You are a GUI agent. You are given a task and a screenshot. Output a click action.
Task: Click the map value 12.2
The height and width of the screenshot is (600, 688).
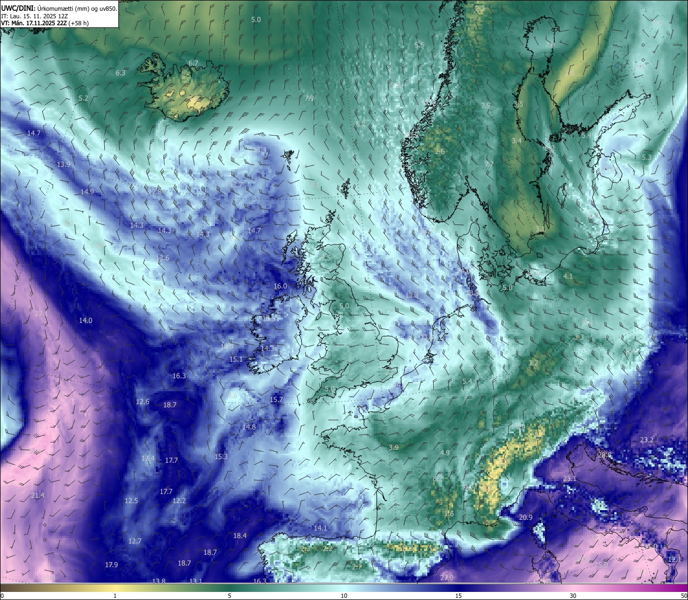(179, 500)
